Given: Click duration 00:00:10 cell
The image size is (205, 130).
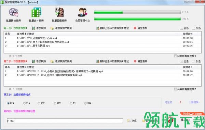Looking at the screenshot, I should click(x=188, y=38).
